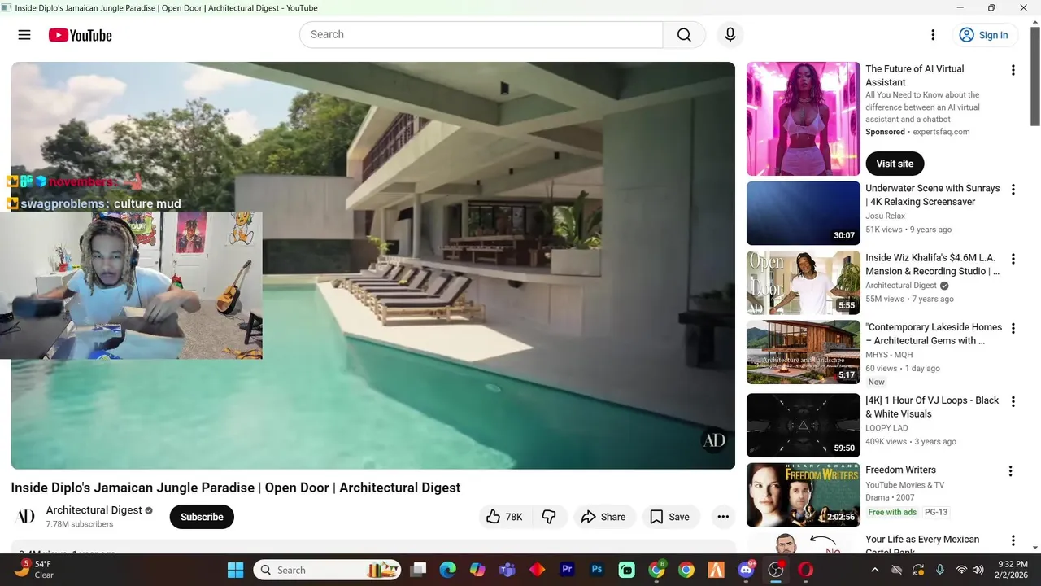Launch Microsoft Edge from taskbar
Viewport: 1041px width, 586px height.
point(447,570)
